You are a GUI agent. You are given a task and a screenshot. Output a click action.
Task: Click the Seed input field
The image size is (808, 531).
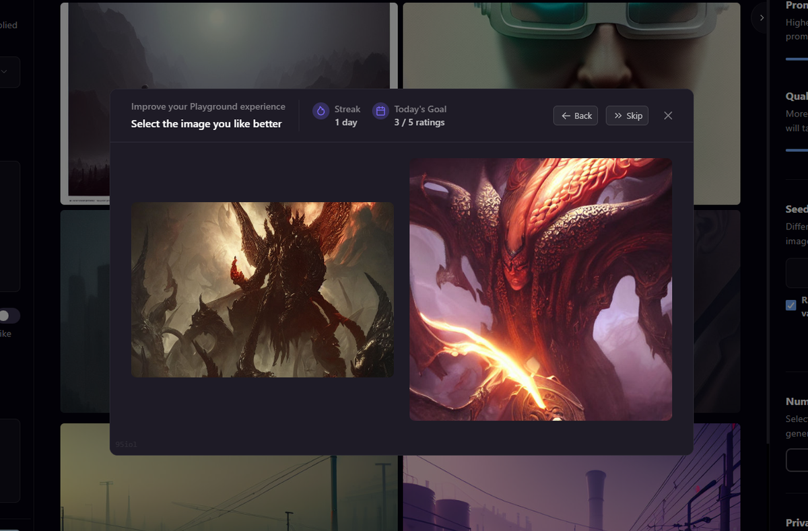click(797, 273)
